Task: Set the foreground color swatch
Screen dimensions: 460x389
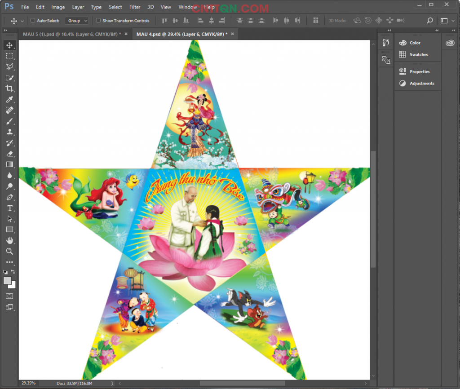Action: pos(7,280)
